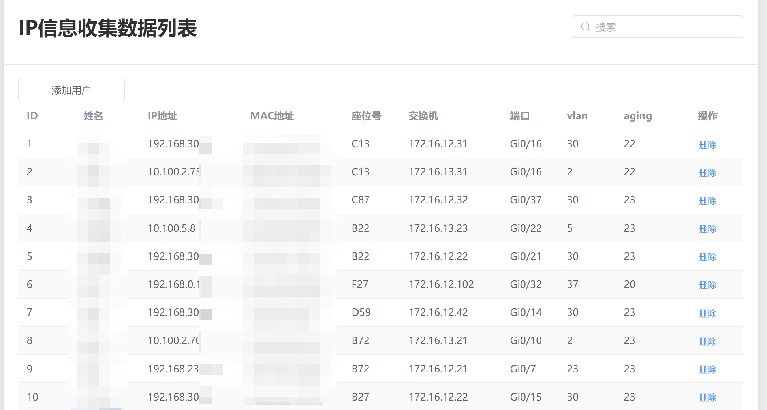Click the IP地址 column header
The width and height of the screenshot is (767, 410).
[x=162, y=116]
